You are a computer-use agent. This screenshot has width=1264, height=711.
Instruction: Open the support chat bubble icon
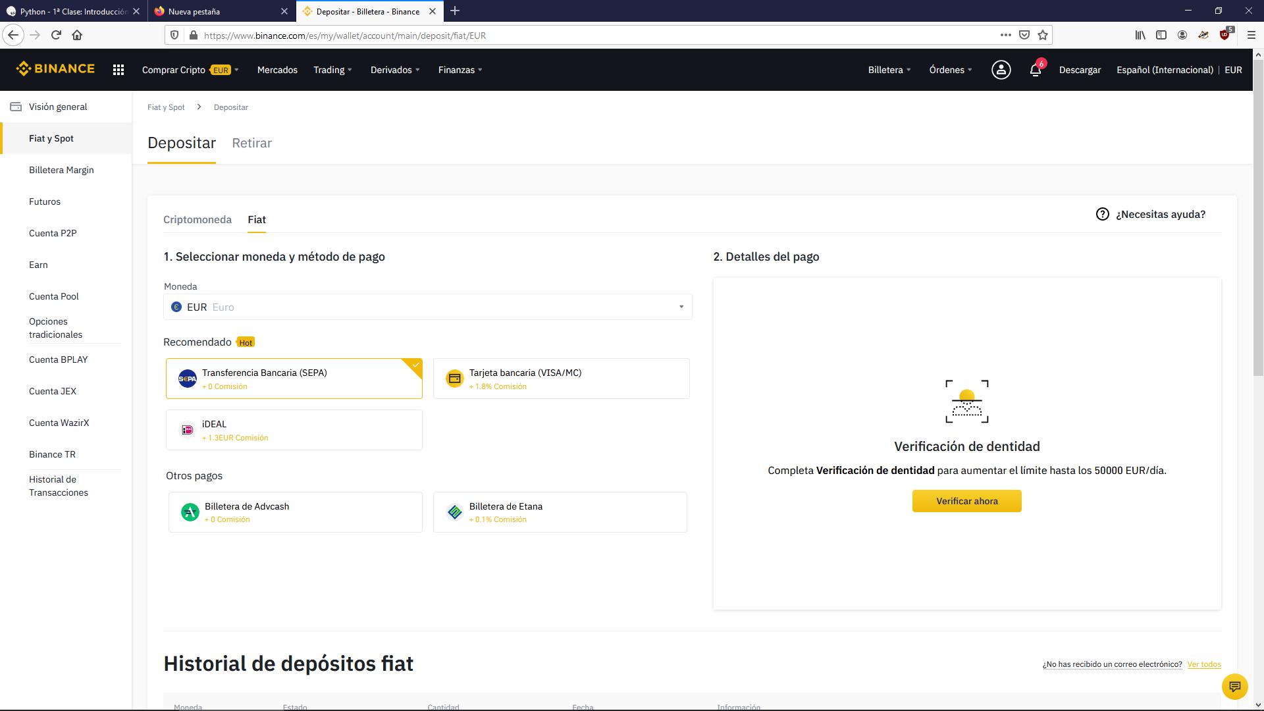1234,687
